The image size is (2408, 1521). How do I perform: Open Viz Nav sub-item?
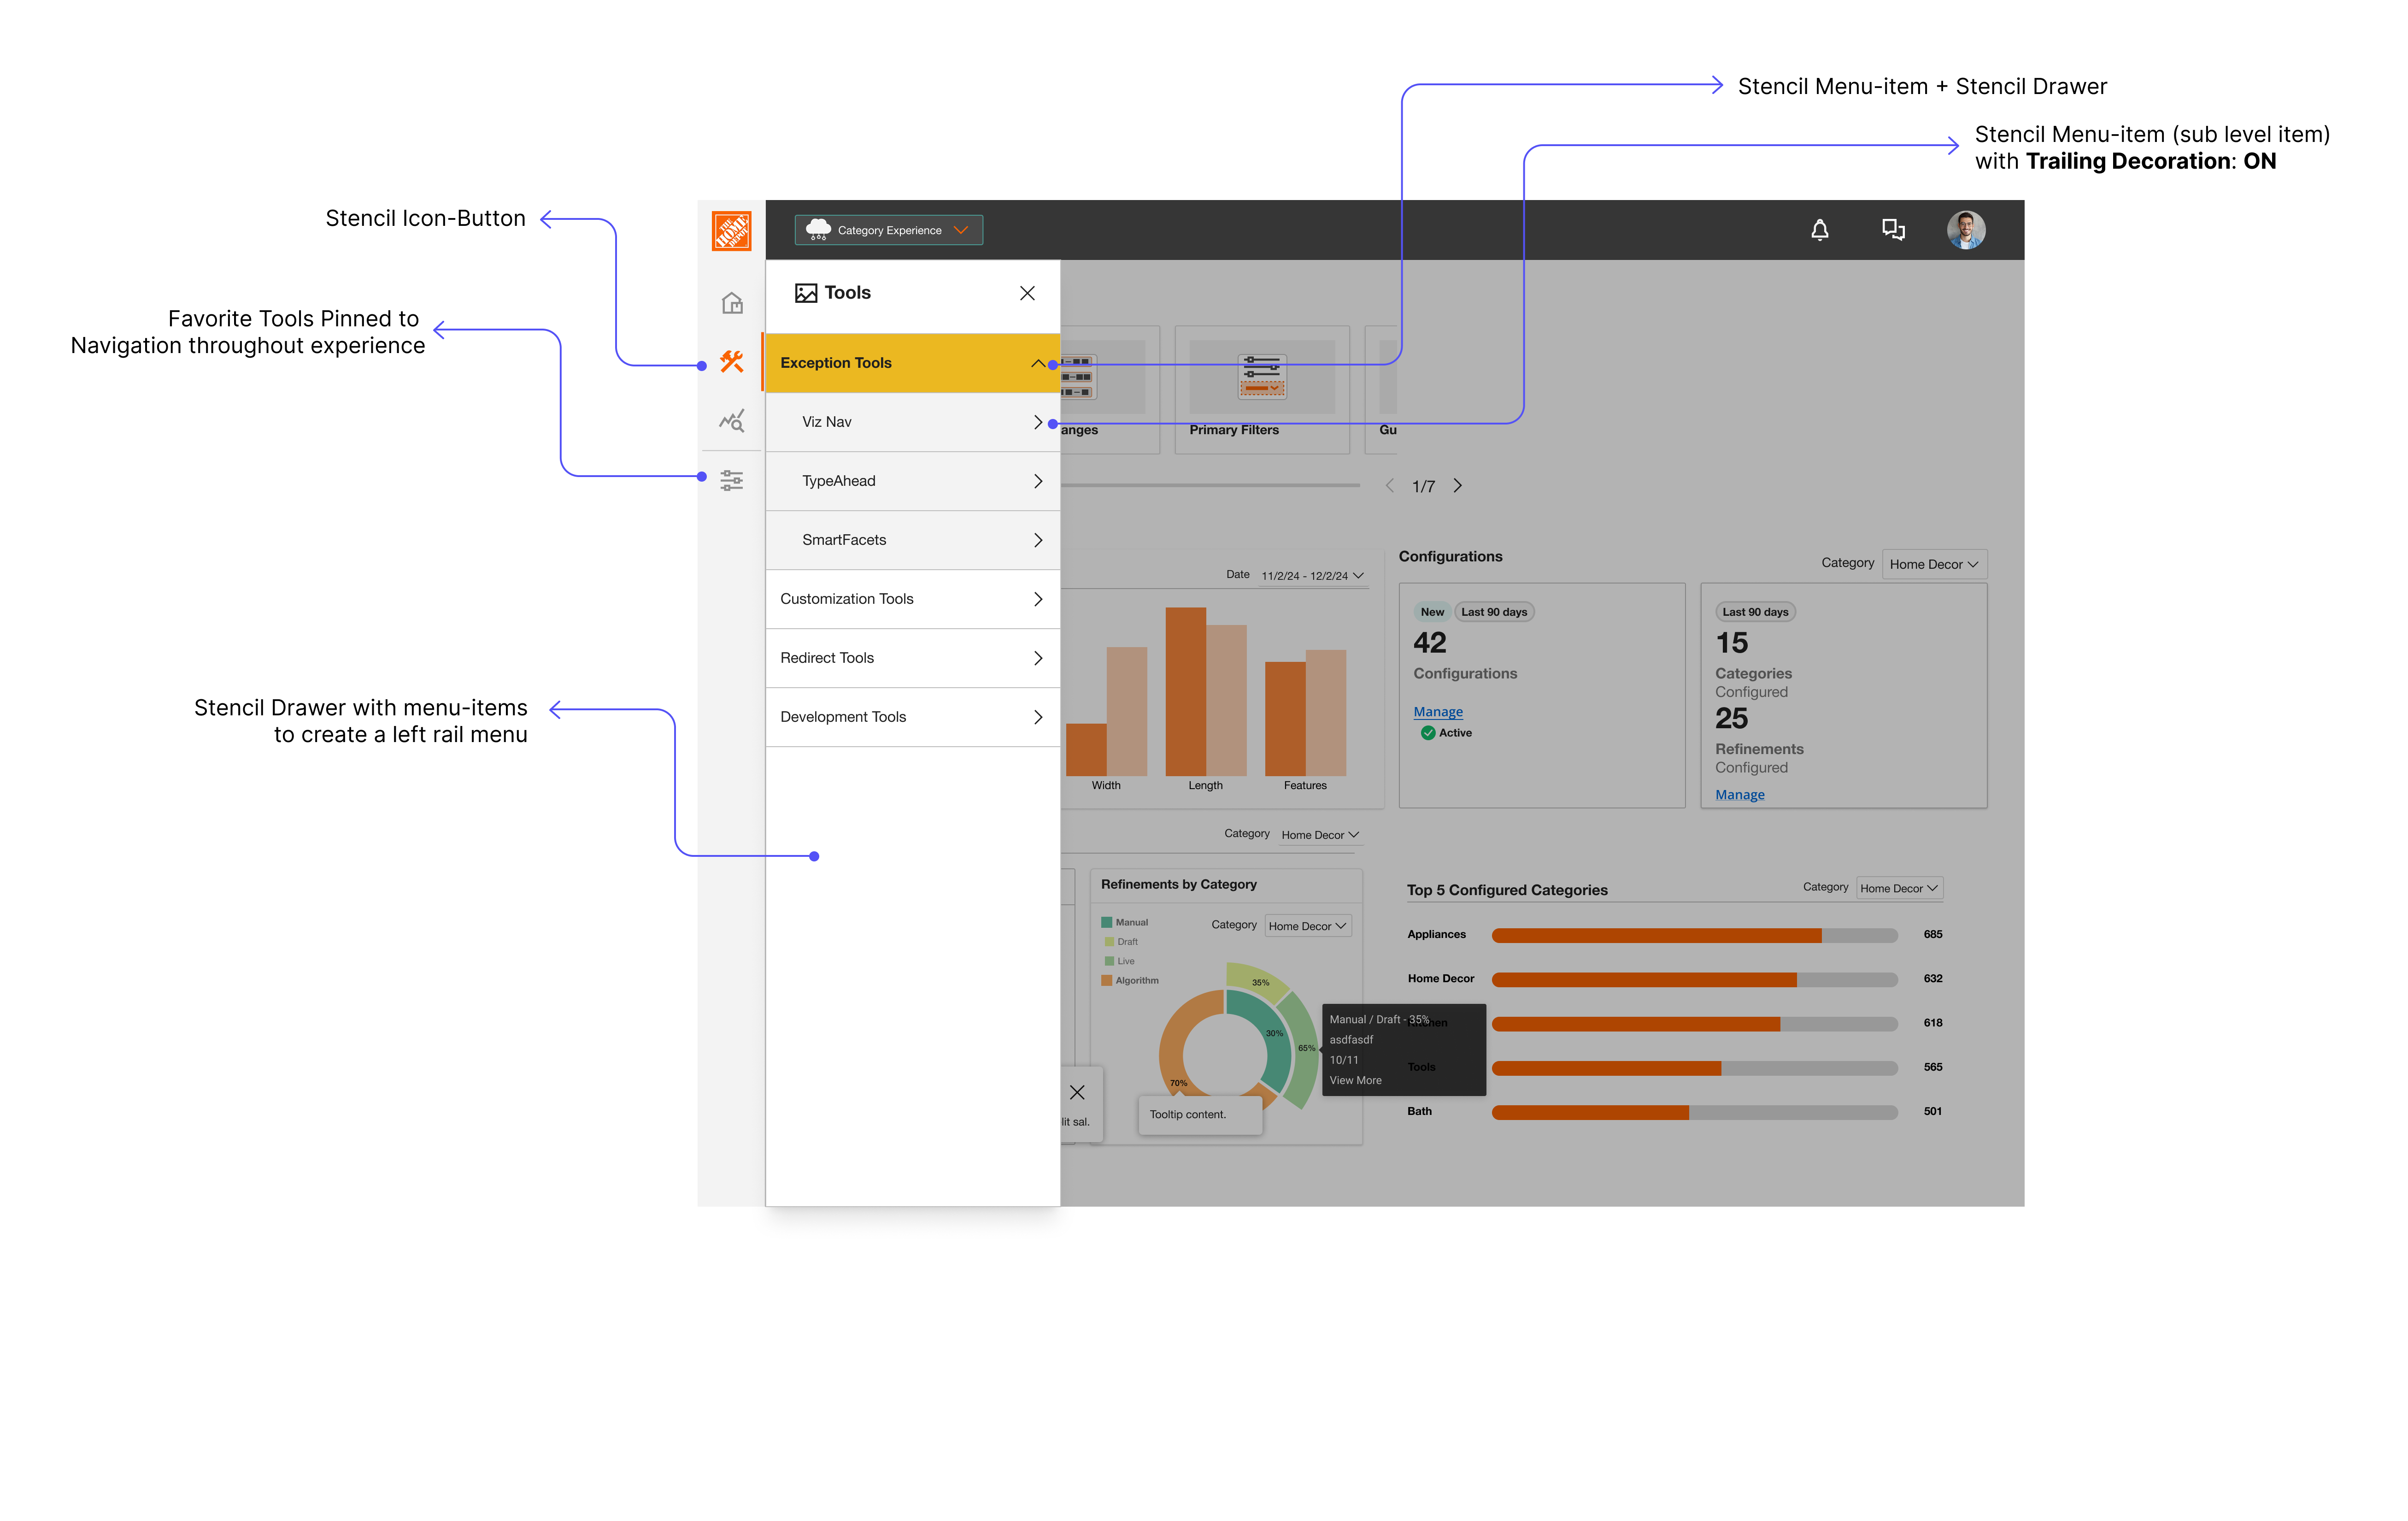pyautogui.click(x=912, y=422)
